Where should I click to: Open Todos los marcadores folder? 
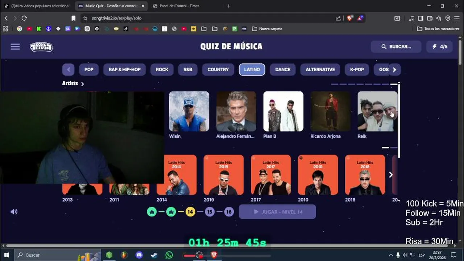point(438,29)
